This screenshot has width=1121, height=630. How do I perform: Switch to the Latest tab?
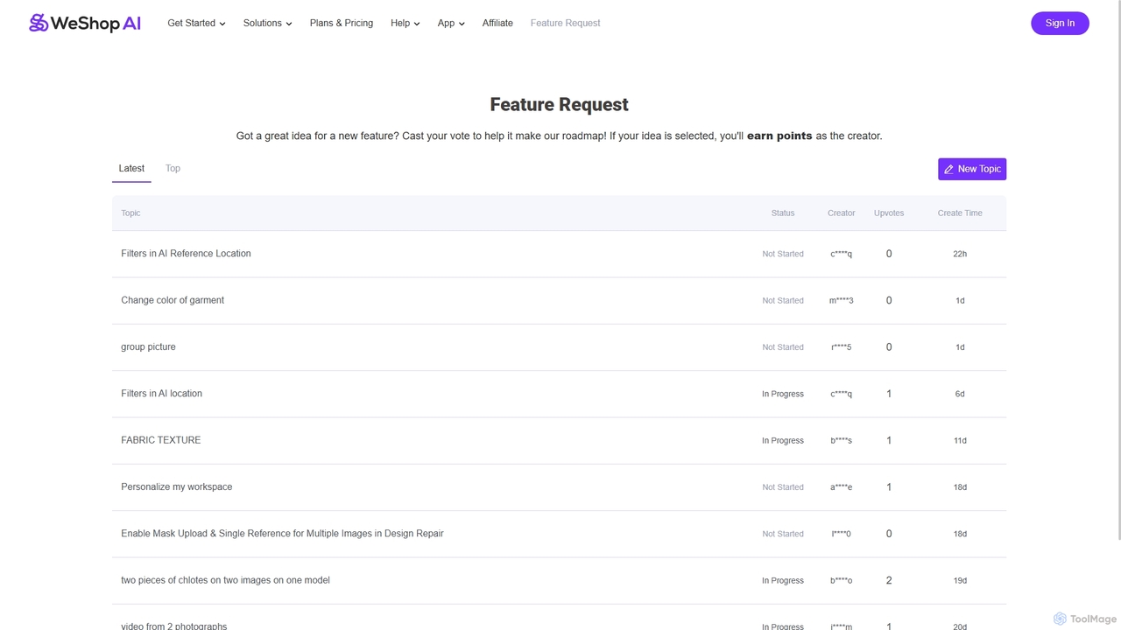click(131, 168)
